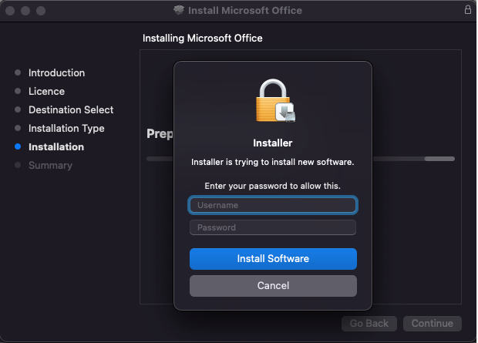
Task: Select the Licence step in sidebar
Action: pyautogui.click(x=46, y=91)
